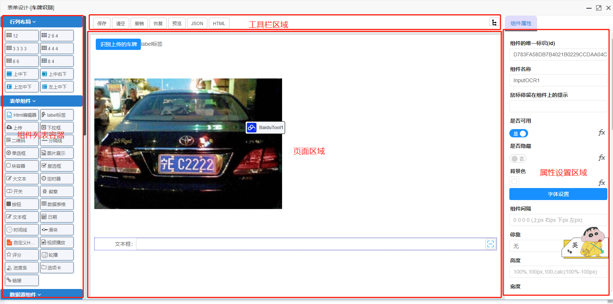Image resolution: width=613 pixels, height=304 pixels.
Task: Open 字体设置 font settings
Action: (558, 194)
